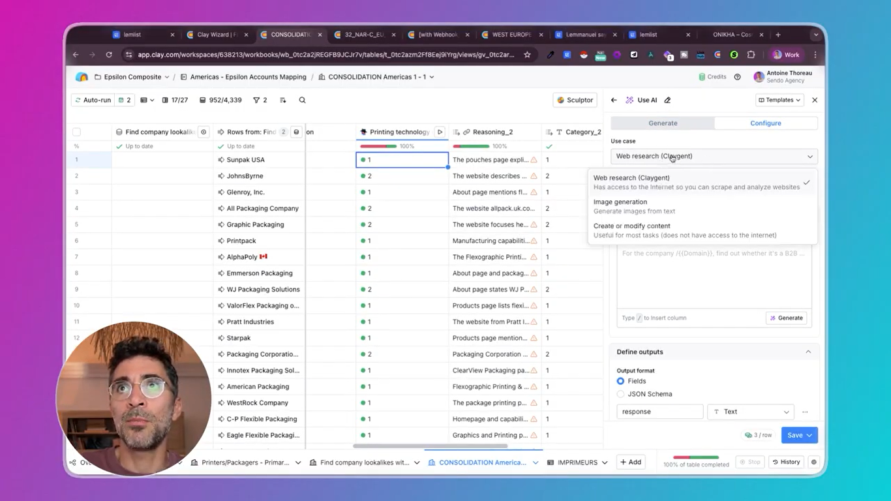The width and height of the screenshot is (891, 501).
Task: Click the AlphaPoly company cell
Action: [260, 257]
